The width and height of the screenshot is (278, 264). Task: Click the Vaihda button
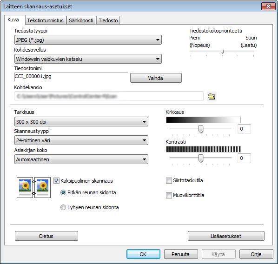point(156,78)
